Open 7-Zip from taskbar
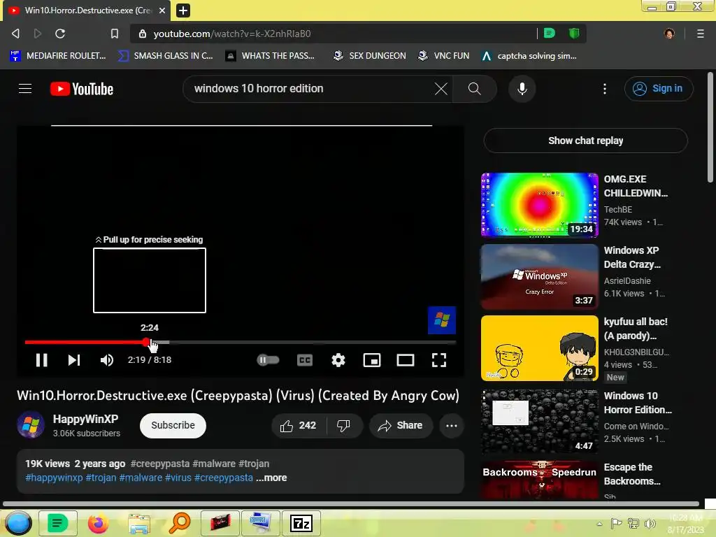The height and width of the screenshot is (537, 716). [301, 523]
